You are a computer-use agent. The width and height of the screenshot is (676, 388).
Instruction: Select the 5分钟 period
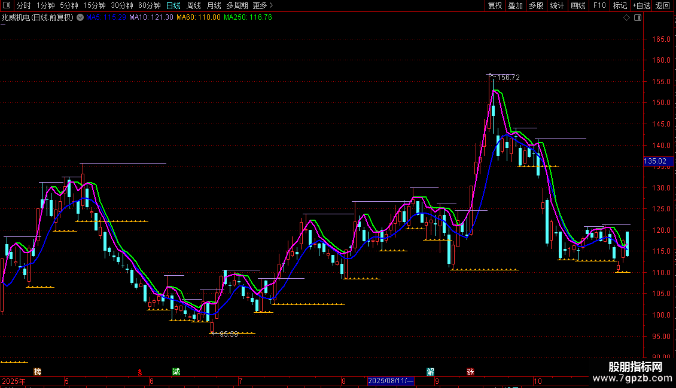(x=69, y=5)
